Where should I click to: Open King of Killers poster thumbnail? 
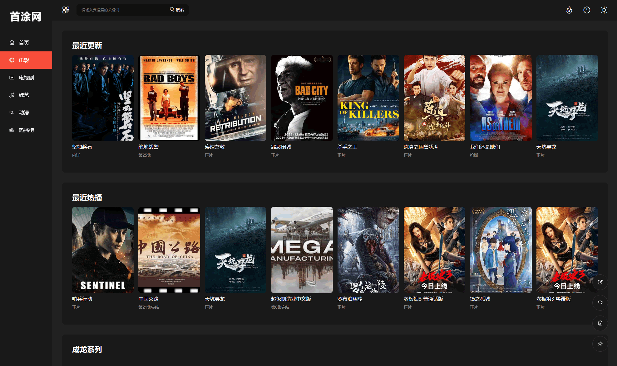tap(368, 98)
